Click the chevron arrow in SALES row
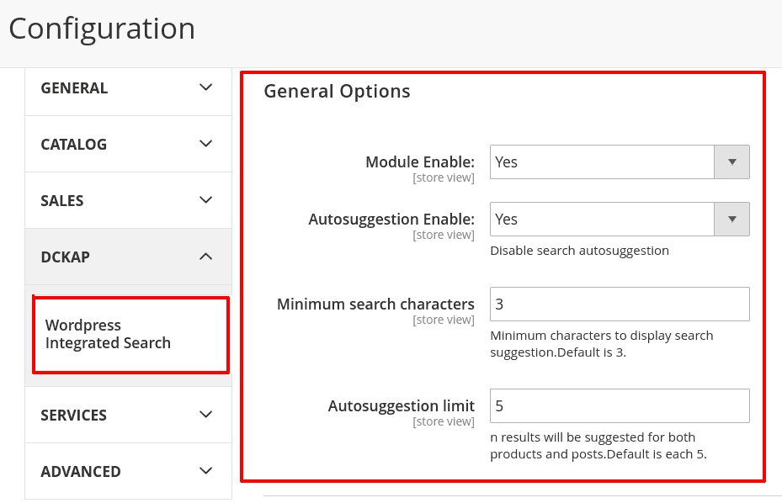Viewport: 782px width, 503px height. coord(205,200)
